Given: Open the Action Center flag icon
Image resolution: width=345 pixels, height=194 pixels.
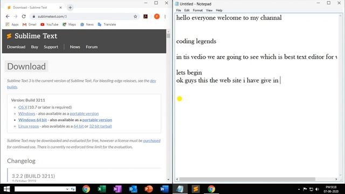Looking at the screenshot, I should pos(305,189).
